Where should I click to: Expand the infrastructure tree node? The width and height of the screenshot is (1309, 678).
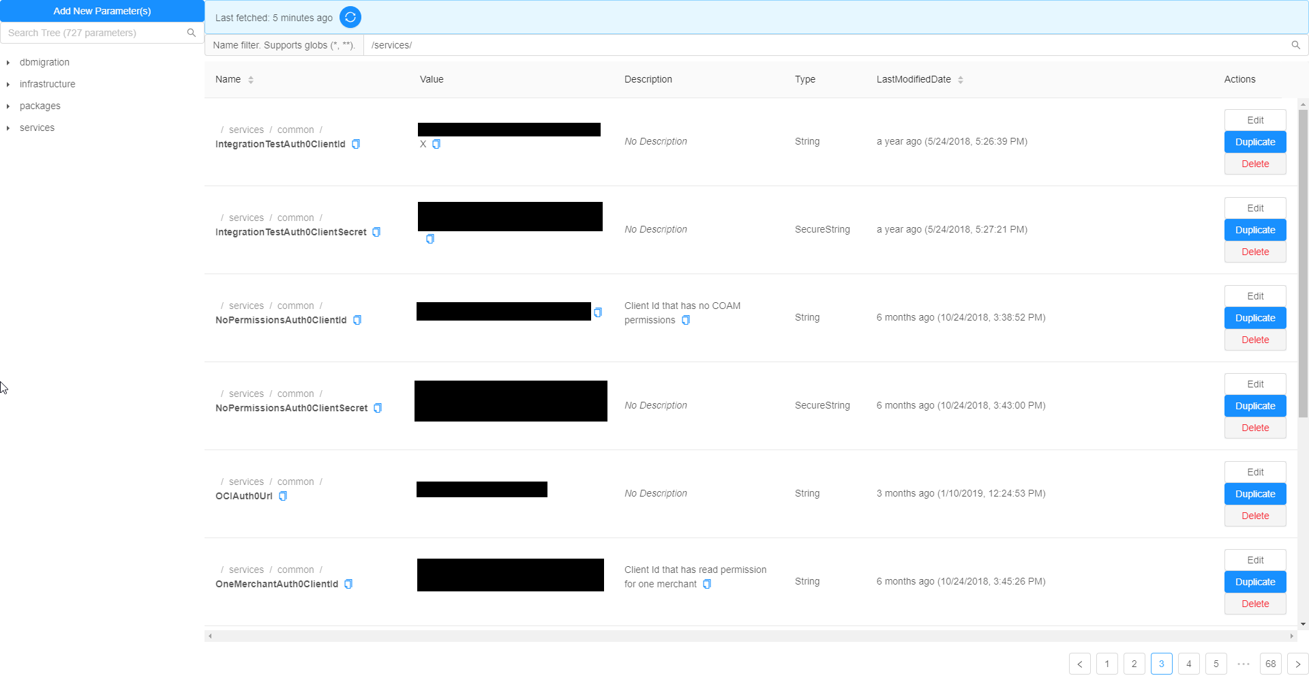pyautogui.click(x=8, y=85)
